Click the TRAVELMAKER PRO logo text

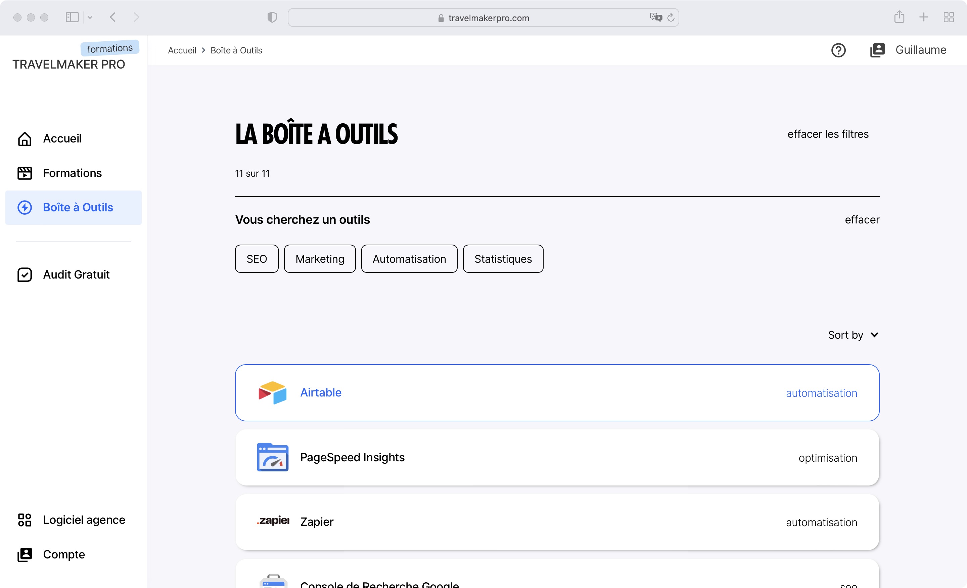point(69,65)
